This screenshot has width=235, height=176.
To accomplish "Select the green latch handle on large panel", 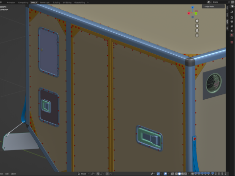I will point(149,138).
